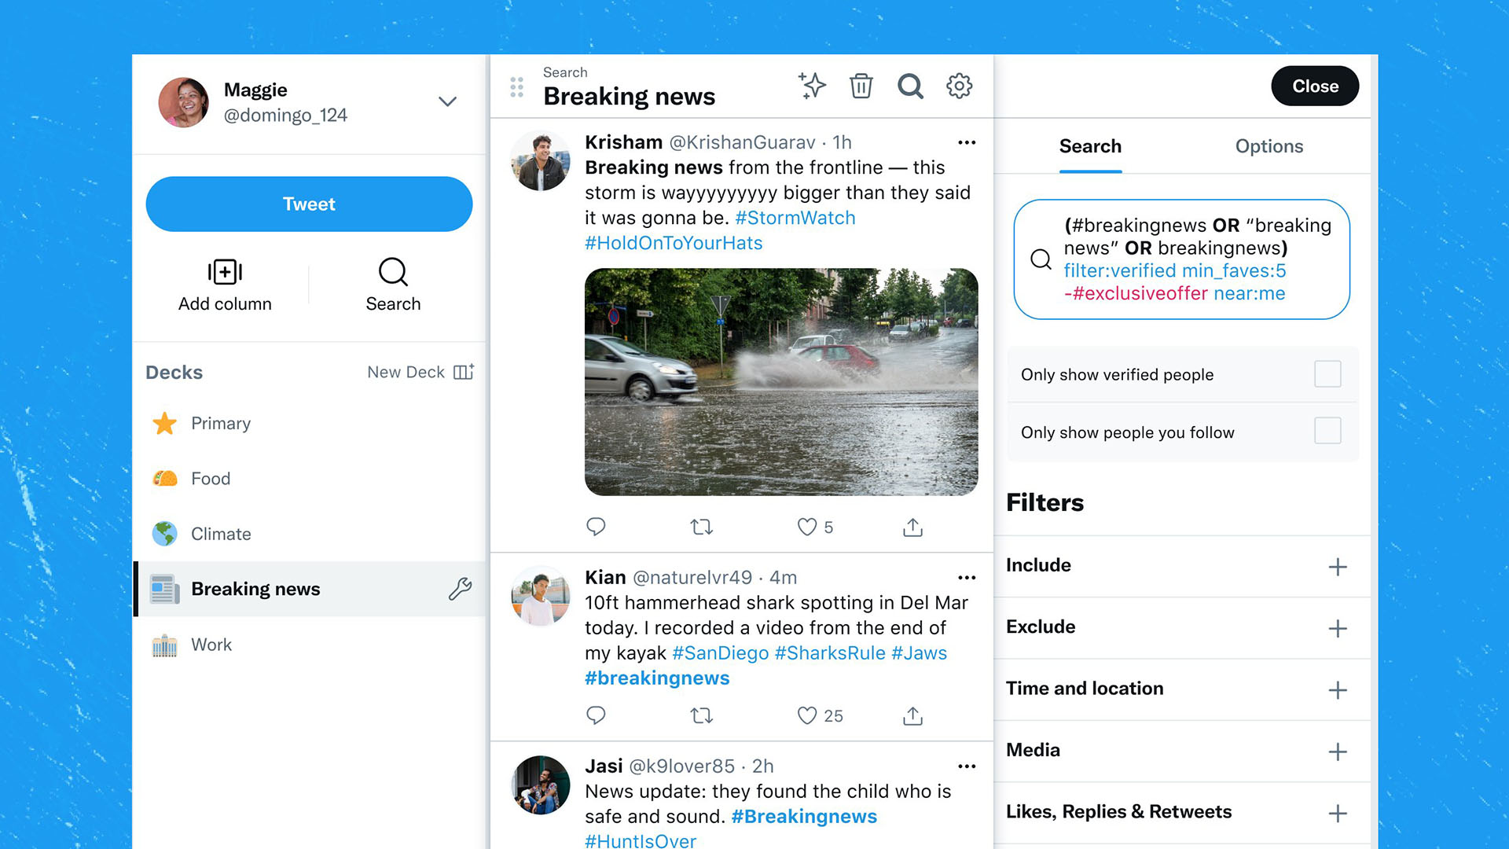Open Jasi's #Breakingnews hashtag

[804, 817]
